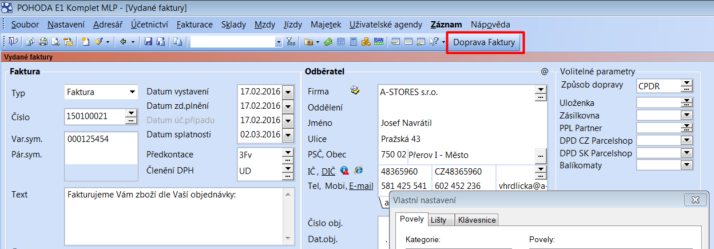Click the calculator icon before coins
This screenshot has width=714, height=249.
click(353, 42)
